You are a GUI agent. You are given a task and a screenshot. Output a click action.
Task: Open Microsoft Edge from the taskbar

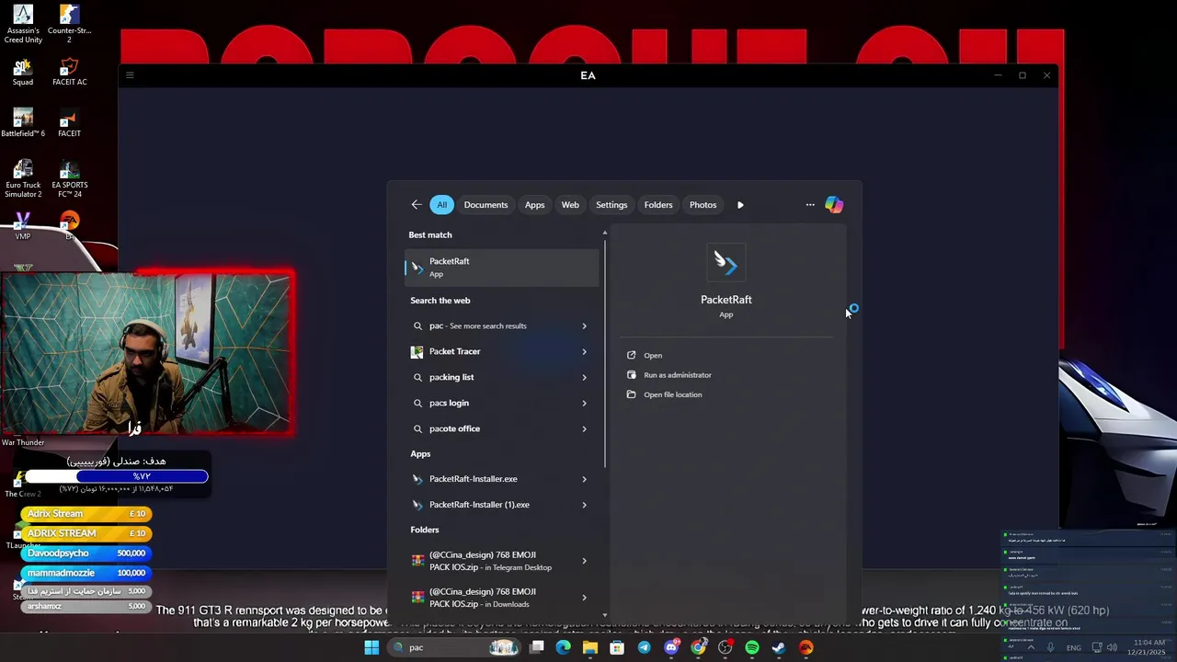tap(564, 647)
